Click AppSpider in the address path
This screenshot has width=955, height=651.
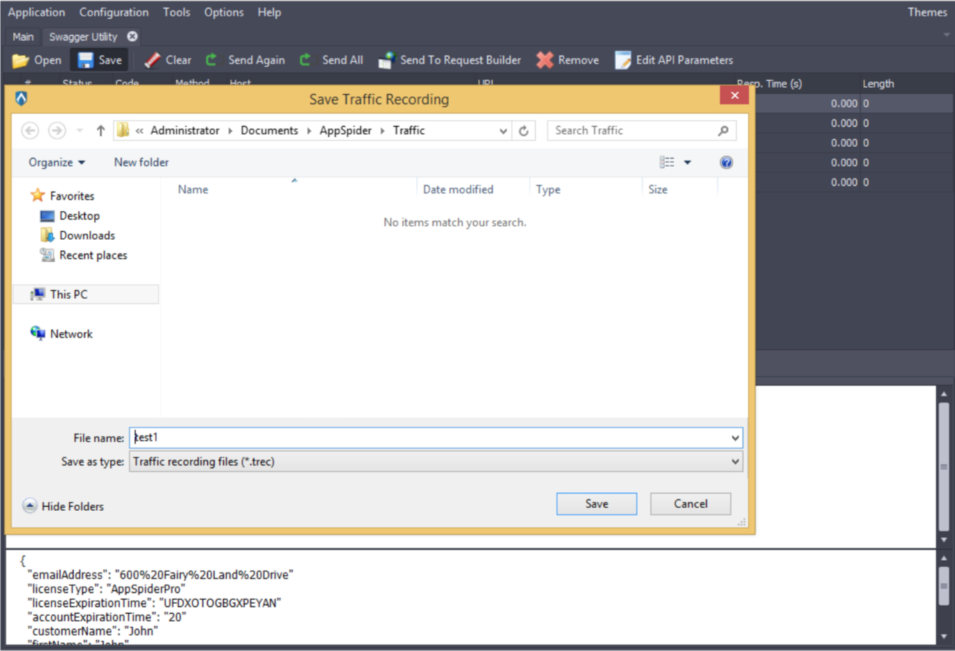[x=346, y=131]
